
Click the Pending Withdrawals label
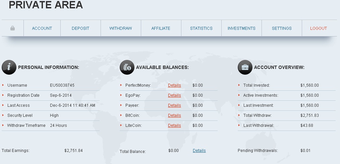258,151
